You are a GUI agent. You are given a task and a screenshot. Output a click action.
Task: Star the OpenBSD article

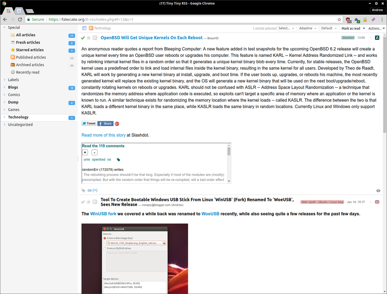[88, 38]
